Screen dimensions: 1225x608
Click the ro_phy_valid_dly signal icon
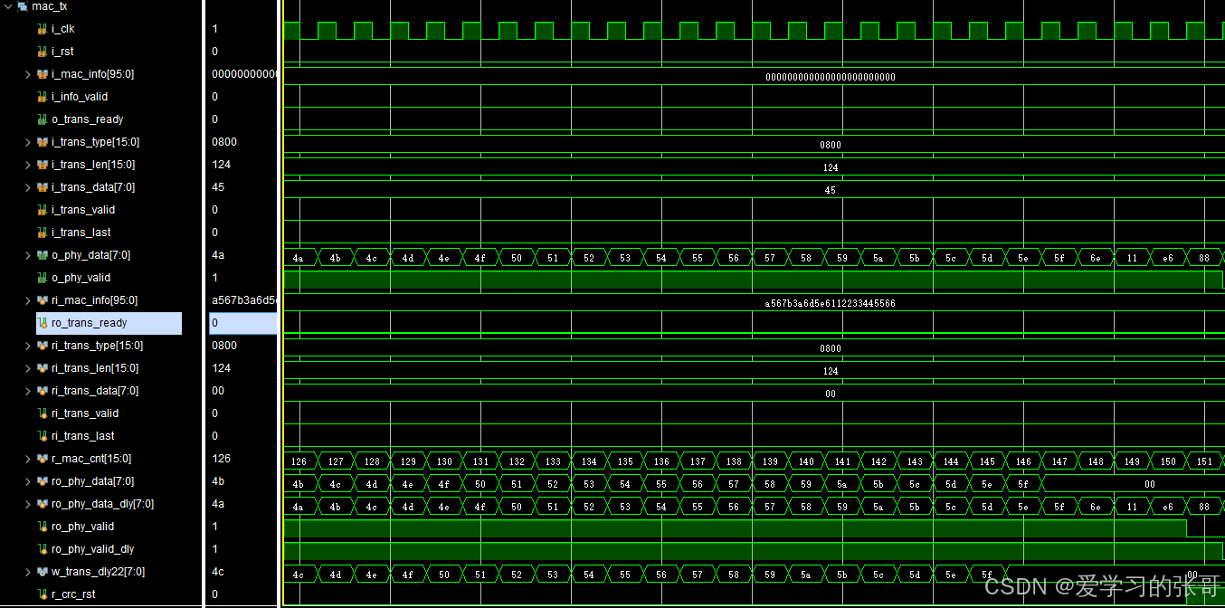click(42, 549)
